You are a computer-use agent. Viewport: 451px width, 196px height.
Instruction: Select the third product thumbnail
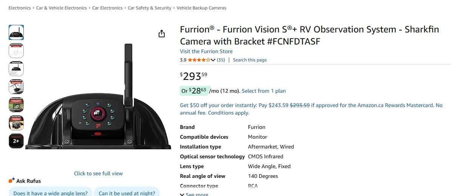(x=16, y=69)
